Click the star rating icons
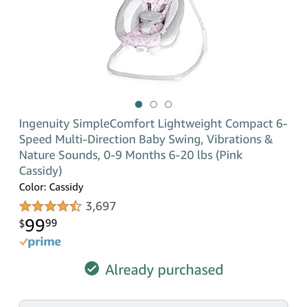Image resolution: width=307 pixels, height=307 pixels. pos(50,206)
